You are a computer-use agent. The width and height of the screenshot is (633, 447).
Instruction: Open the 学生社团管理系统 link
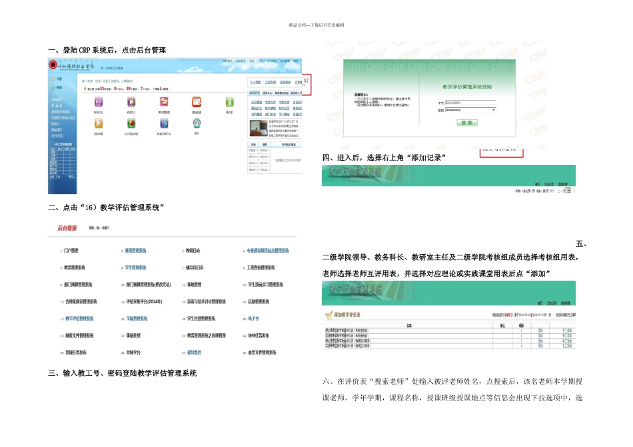pos(201,319)
